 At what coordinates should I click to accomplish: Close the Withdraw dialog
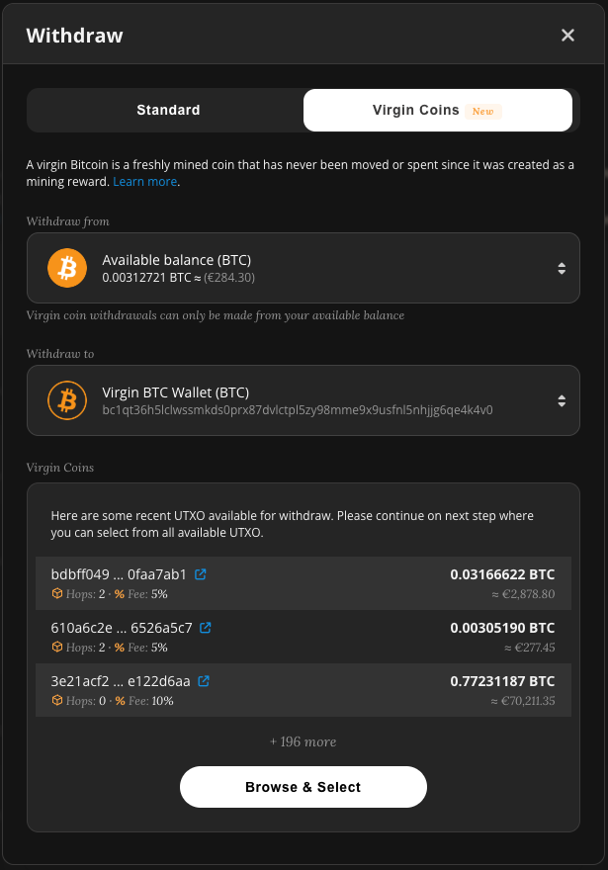(x=567, y=36)
